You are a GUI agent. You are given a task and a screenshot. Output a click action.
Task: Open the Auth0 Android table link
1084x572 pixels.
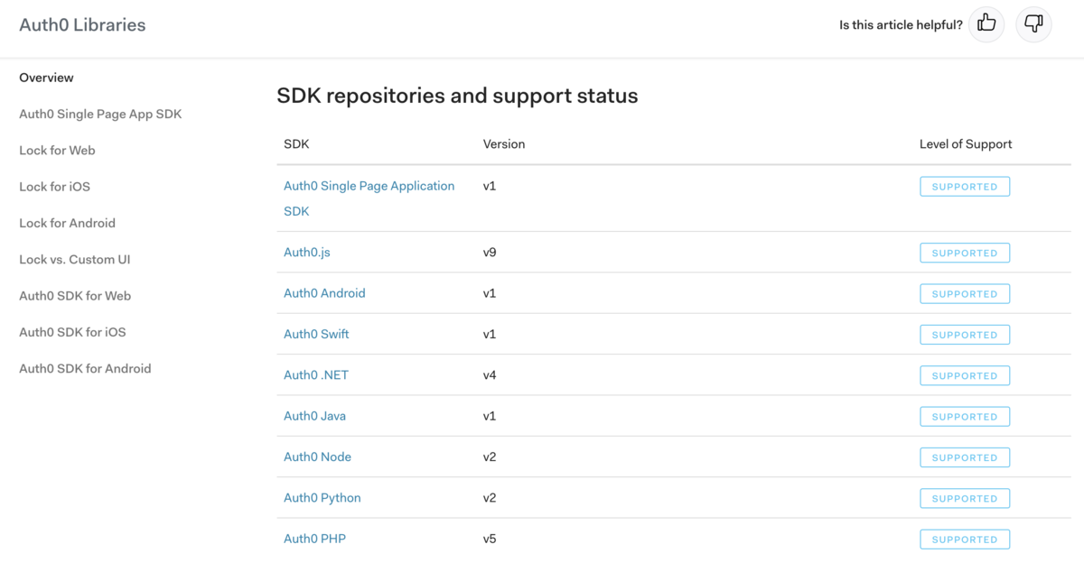[x=324, y=293]
